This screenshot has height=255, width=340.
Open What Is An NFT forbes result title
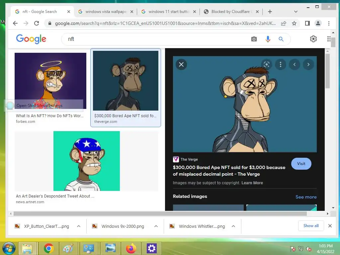point(50,116)
